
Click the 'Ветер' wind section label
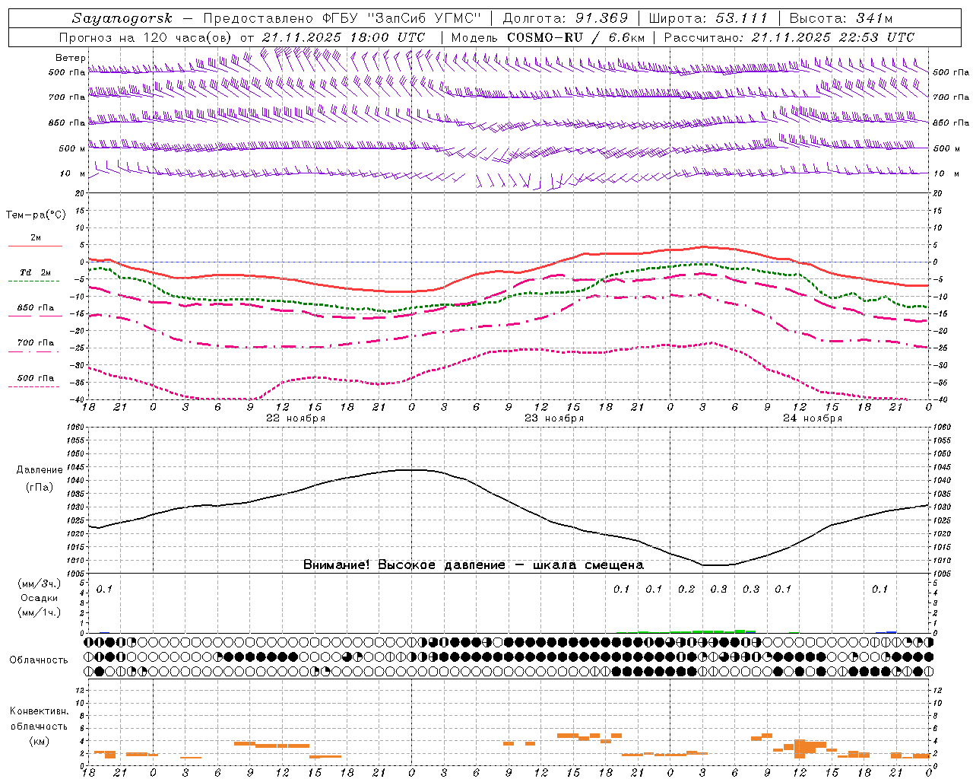pos(71,58)
